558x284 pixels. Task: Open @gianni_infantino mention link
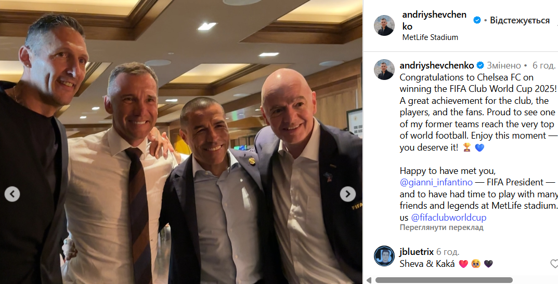click(x=436, y=182)
